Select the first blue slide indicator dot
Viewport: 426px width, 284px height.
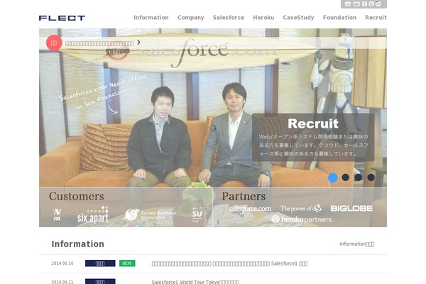333,177
